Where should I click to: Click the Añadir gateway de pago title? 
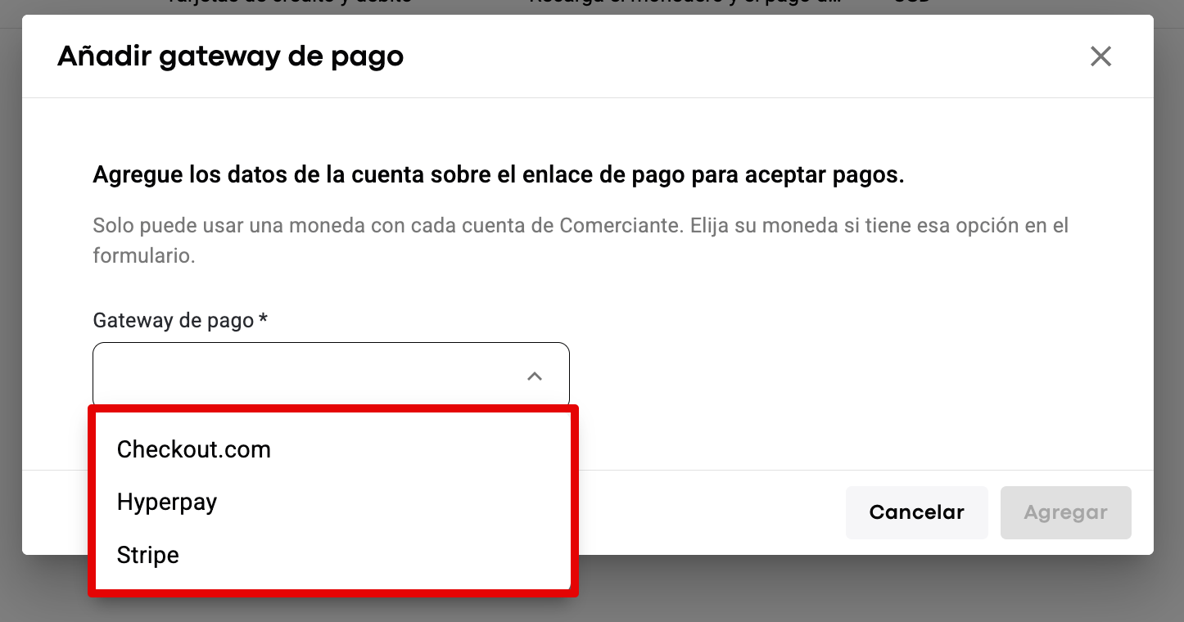click(230, 56)
